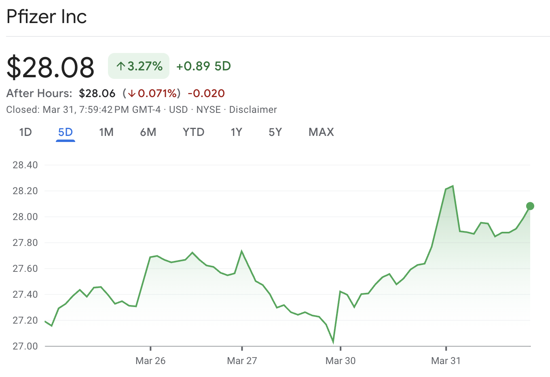Viewport: 550px width, 377px height.
Task: Select the MAX time range tab
Action: (x=321, y=132)
